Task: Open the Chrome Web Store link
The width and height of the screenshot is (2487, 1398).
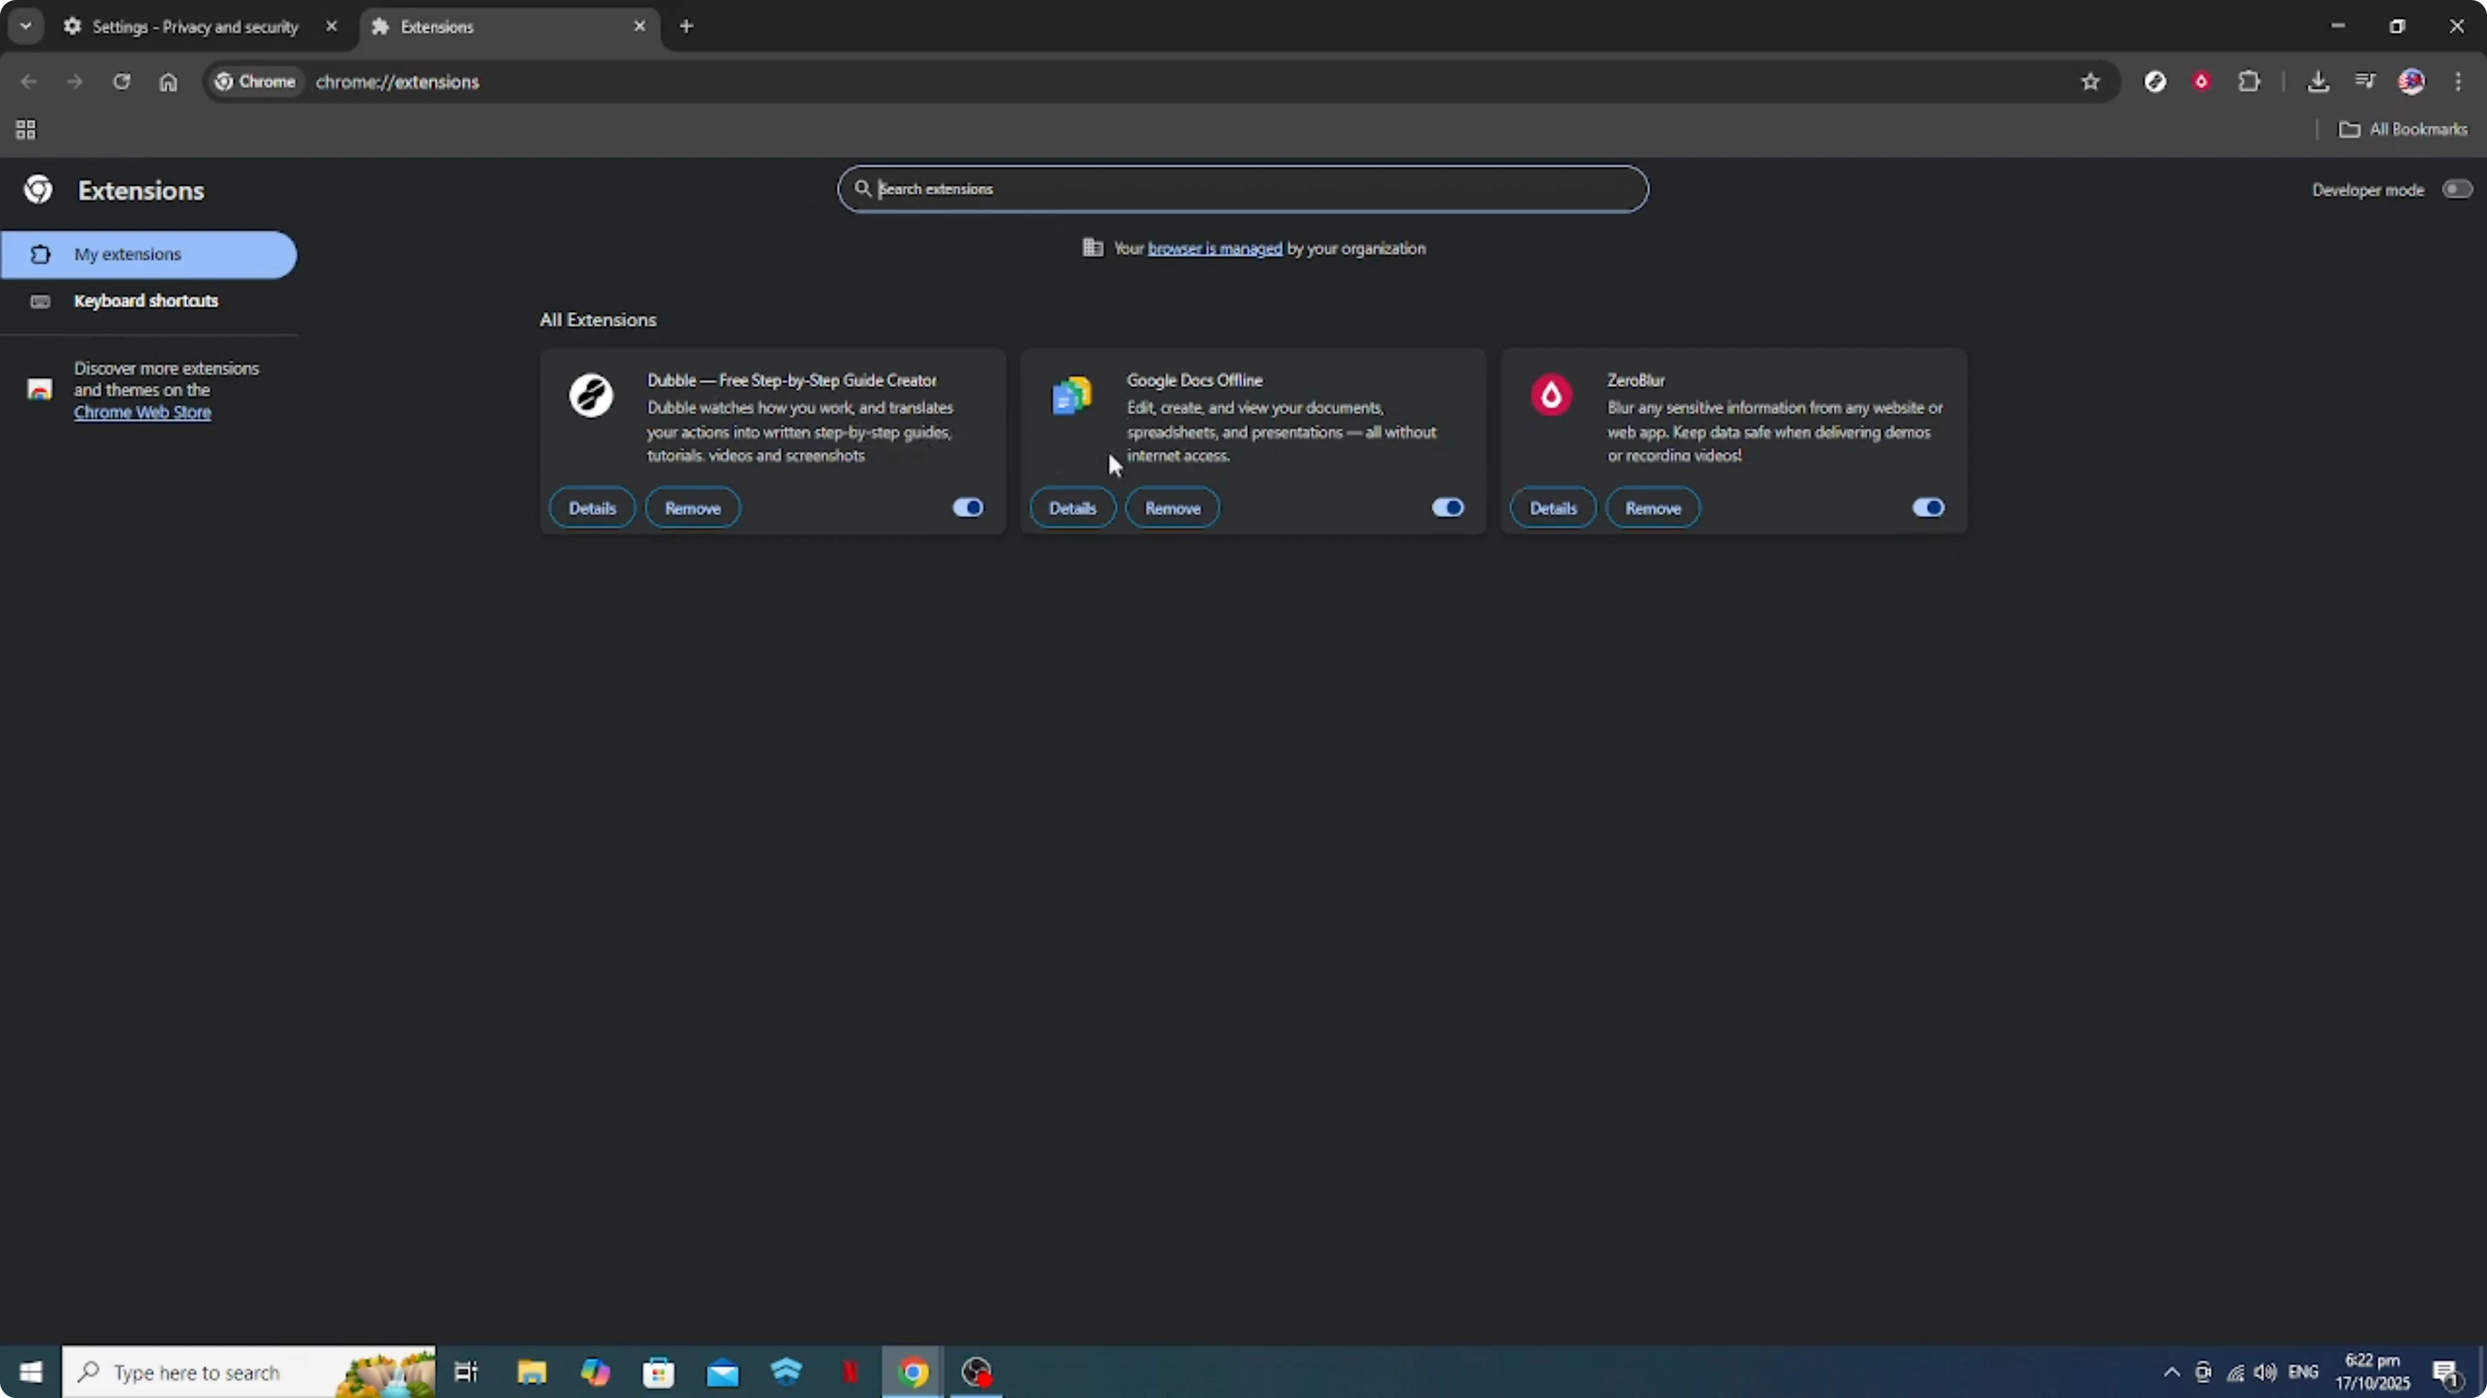Action: click(142, 412)
